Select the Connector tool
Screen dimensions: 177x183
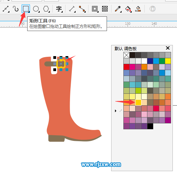[82, 9]
